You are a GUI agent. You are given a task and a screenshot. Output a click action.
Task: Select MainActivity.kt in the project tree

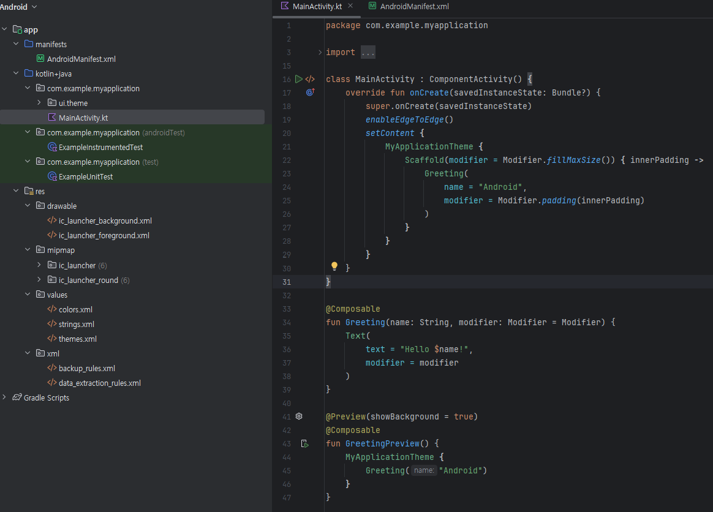tap(132, 118)
